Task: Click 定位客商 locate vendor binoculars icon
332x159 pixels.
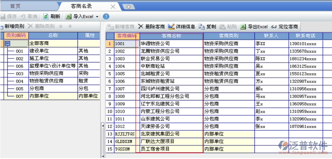Action: pos(274,26)
